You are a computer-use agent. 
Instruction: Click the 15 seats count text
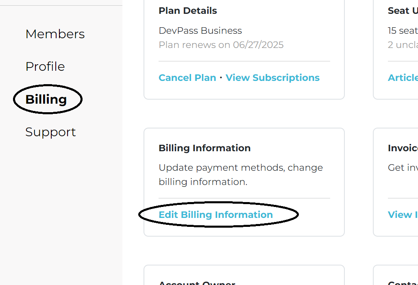[x=403, y=30]
